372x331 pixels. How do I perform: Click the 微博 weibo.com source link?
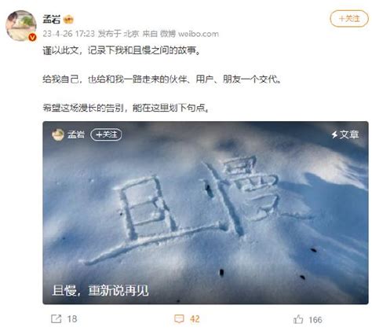click(x=189, y=34)
